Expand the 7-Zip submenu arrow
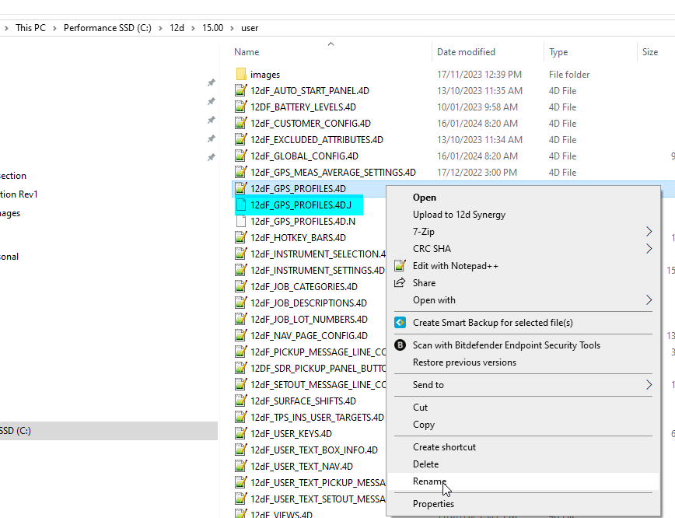The width and height of the screenshot is (675, 518). coord(649,232)
